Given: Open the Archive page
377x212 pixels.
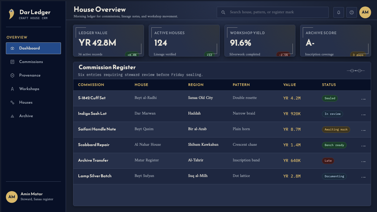Looking at the screenshot, I should pyautogui.click(x=33, y=116).
